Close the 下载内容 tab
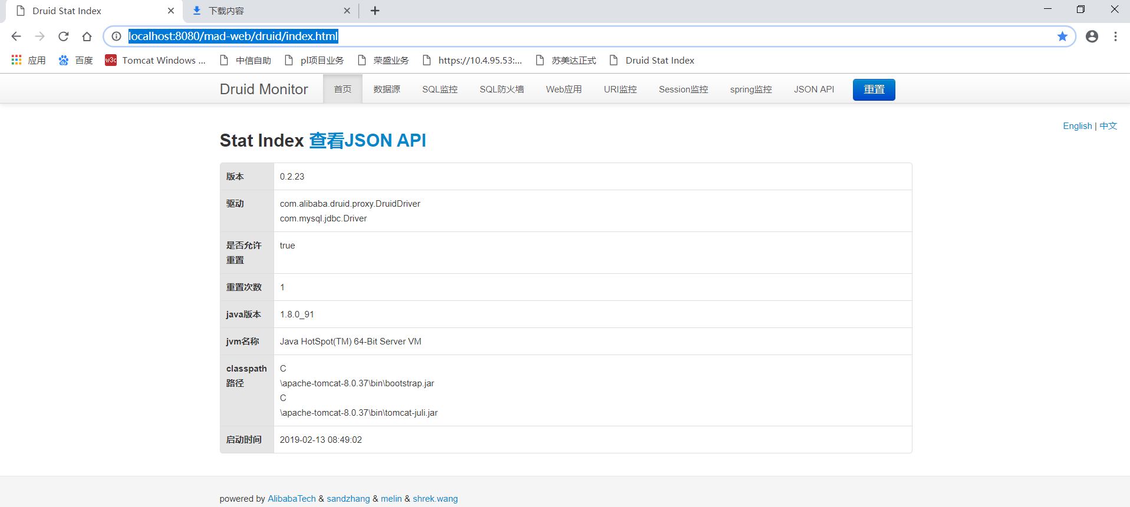The image size is (1130, 507). (x=347, y=11)
